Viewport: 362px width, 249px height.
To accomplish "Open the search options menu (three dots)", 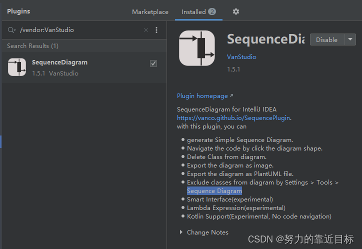I will [x=156, y=30].
